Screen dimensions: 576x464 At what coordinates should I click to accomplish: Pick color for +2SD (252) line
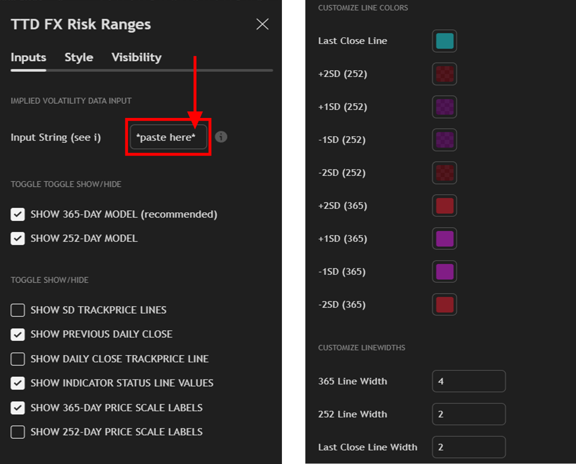point(444,74)
